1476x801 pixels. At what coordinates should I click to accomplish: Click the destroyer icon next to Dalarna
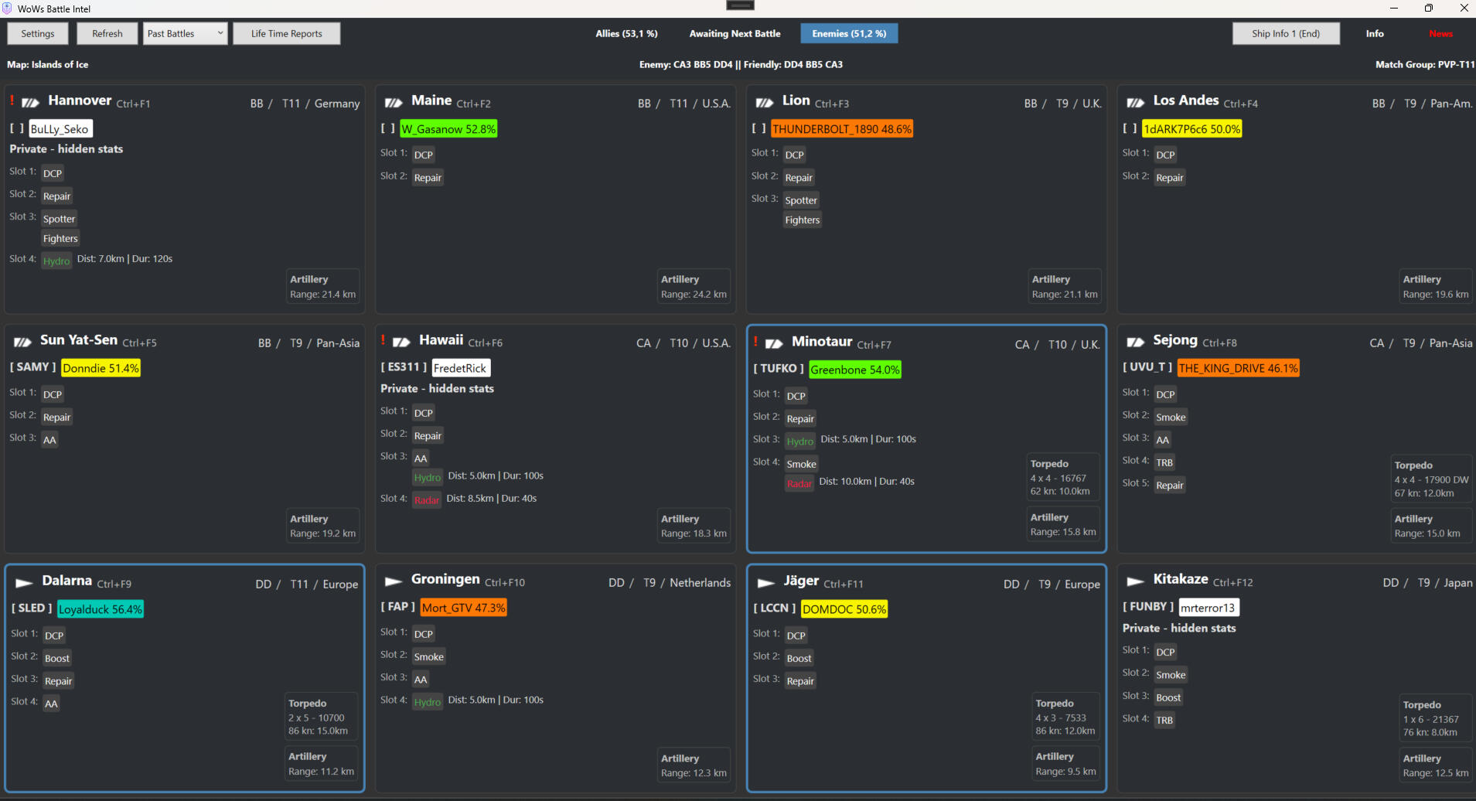(x=24, y=583)
